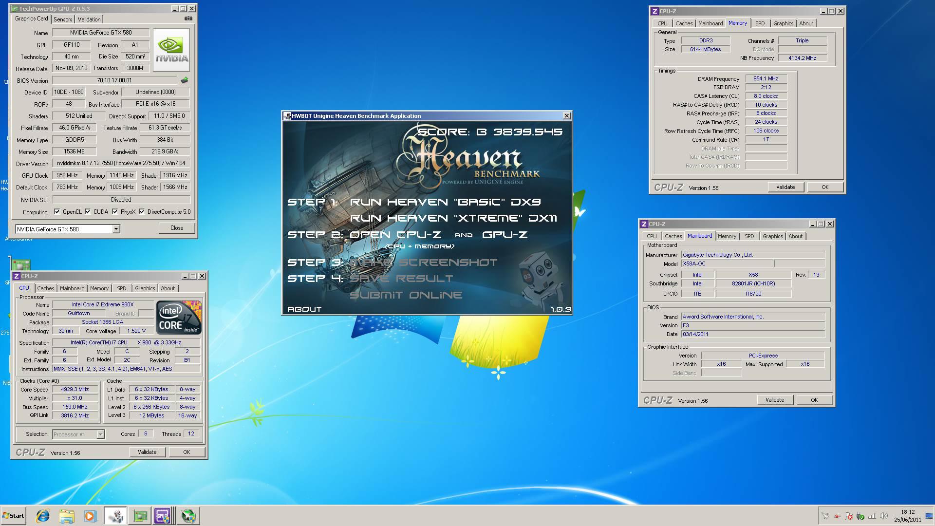Click the GPU Clock 958 MHz value
Viewport: 935px width, 526px height.
tap(67, 175)
